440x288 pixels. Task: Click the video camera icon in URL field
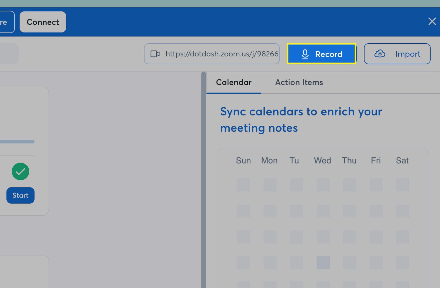[x=155, y=54]
